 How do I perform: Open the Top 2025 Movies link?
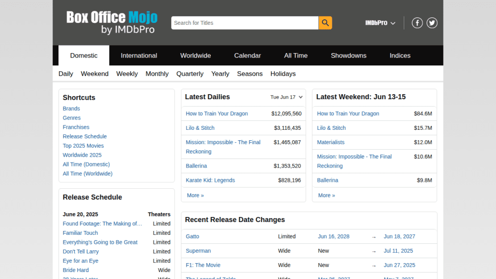[x=83, y=146]
